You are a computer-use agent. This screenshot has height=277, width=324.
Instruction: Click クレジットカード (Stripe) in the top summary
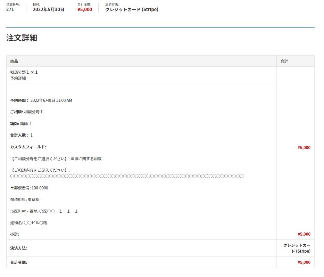click(x=132, y=9)
